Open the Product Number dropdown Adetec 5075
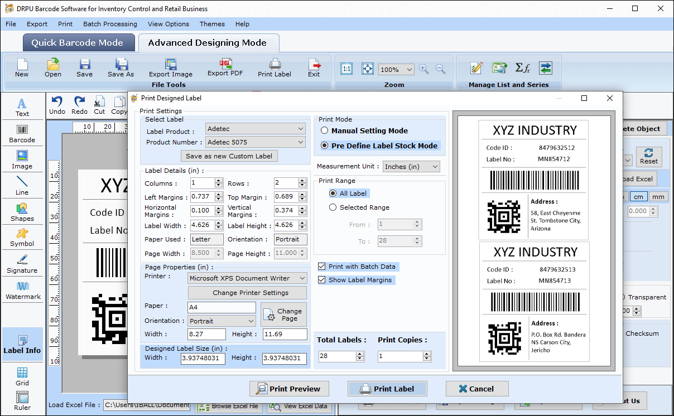674x416 pixels. (x=256, y=142)
